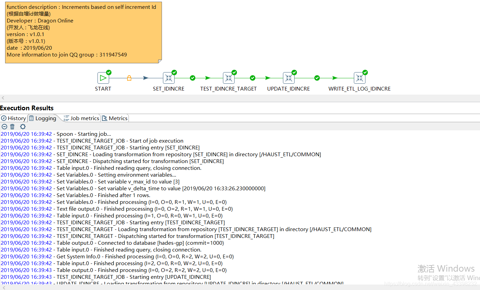Click log line setting v_delta_time value
The height and width of the screenshot is (290, 480).
click(133, 188)
